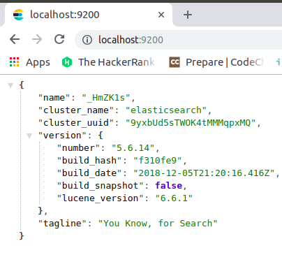Click the lucene value "6.6.1"
Image resolution: width=282 pixels, height=269 pixels.
tap(174, 198)
